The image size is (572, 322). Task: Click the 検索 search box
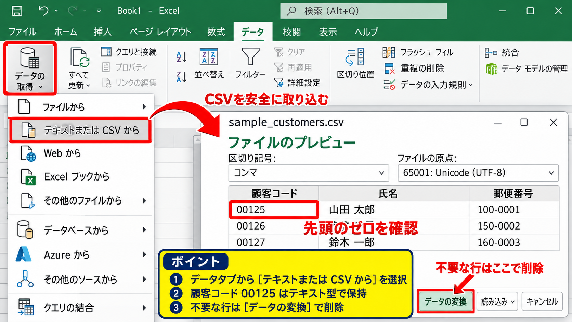click(364, 11)
